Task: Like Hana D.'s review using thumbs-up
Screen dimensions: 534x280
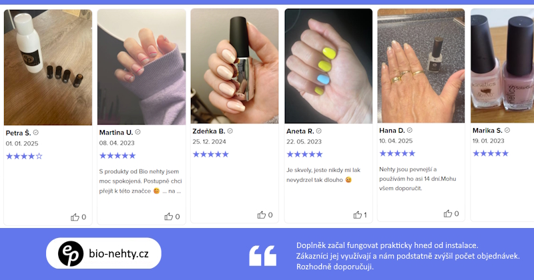Action: tap(448, 213)
